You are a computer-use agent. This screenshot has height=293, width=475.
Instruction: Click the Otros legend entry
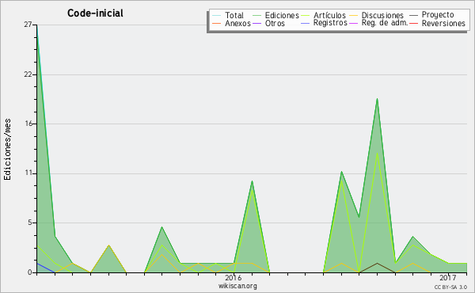pos(275,23)
